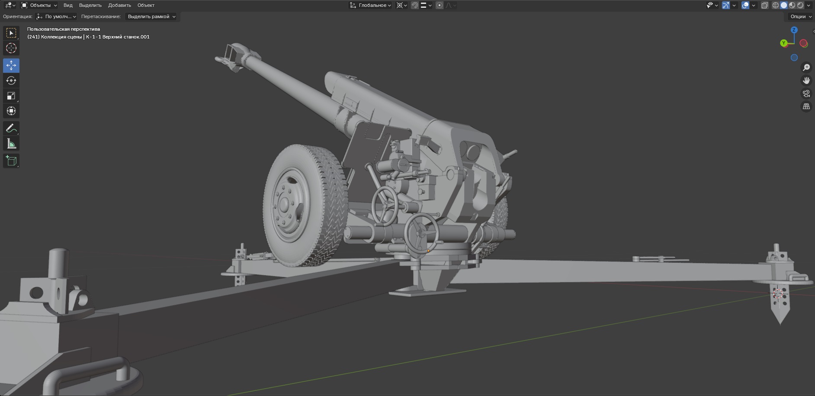815x396 pixels.
Task: Open the snapping options dropdown
Action: 426,5
